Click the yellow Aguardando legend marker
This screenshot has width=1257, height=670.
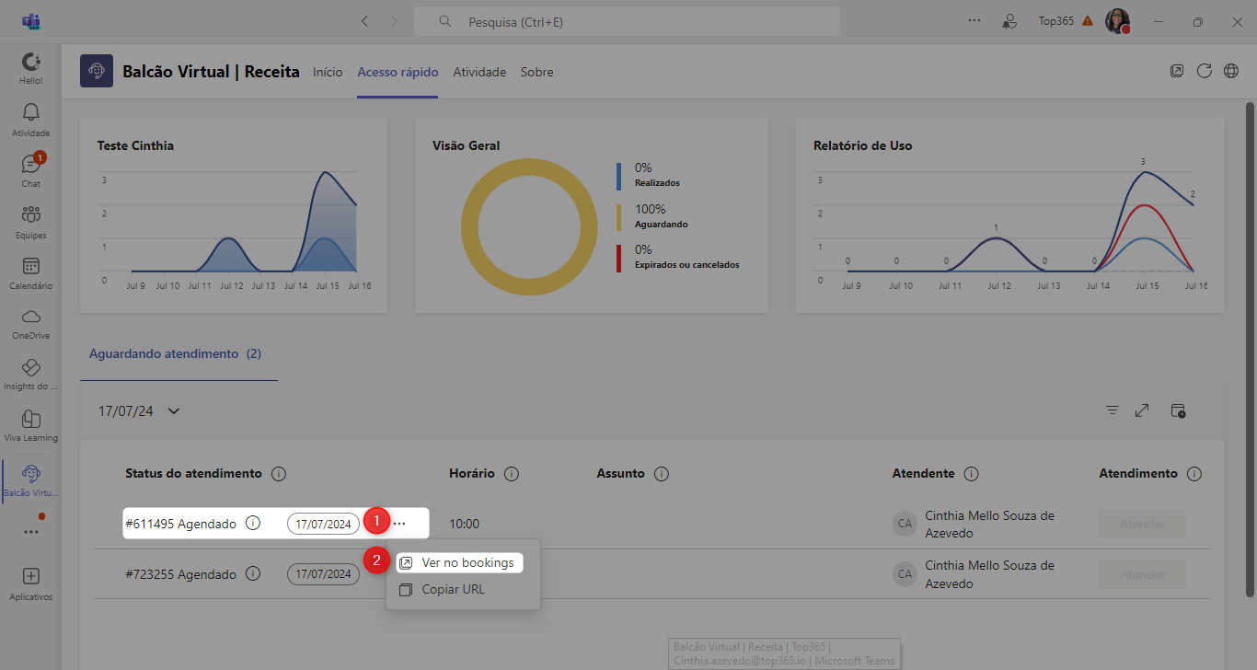[x=619, y=216]
